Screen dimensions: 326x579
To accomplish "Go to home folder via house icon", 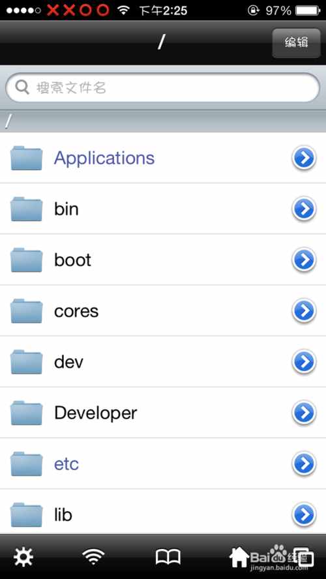I will [239, 557].
